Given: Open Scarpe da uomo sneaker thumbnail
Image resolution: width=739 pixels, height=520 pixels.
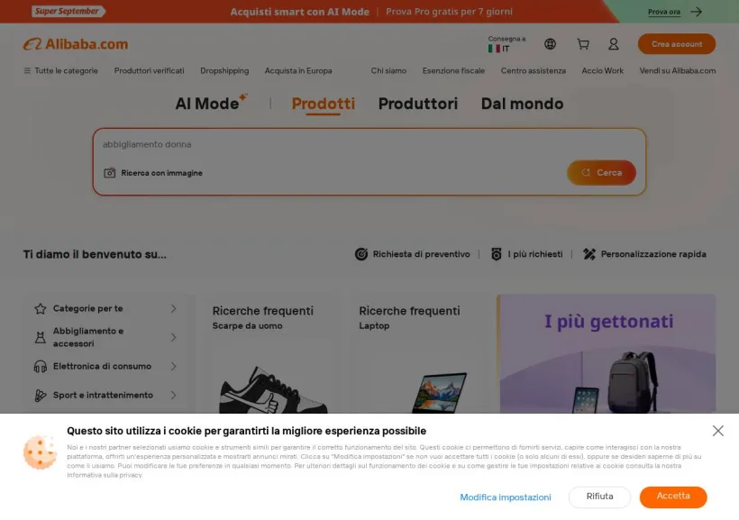Looking at the screenshot, I should 272,390.
